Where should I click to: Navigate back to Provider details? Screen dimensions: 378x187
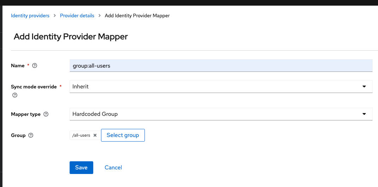click(x=77, y=15)
